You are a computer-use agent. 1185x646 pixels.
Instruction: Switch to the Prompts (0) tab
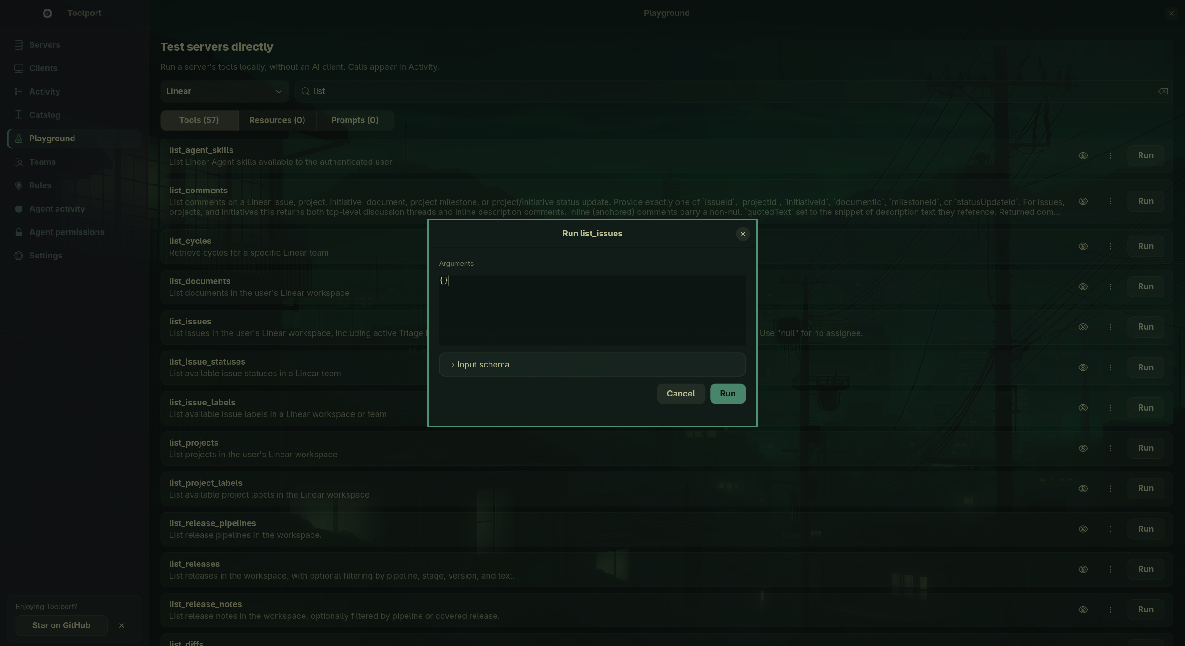click(x=355, y=120)
